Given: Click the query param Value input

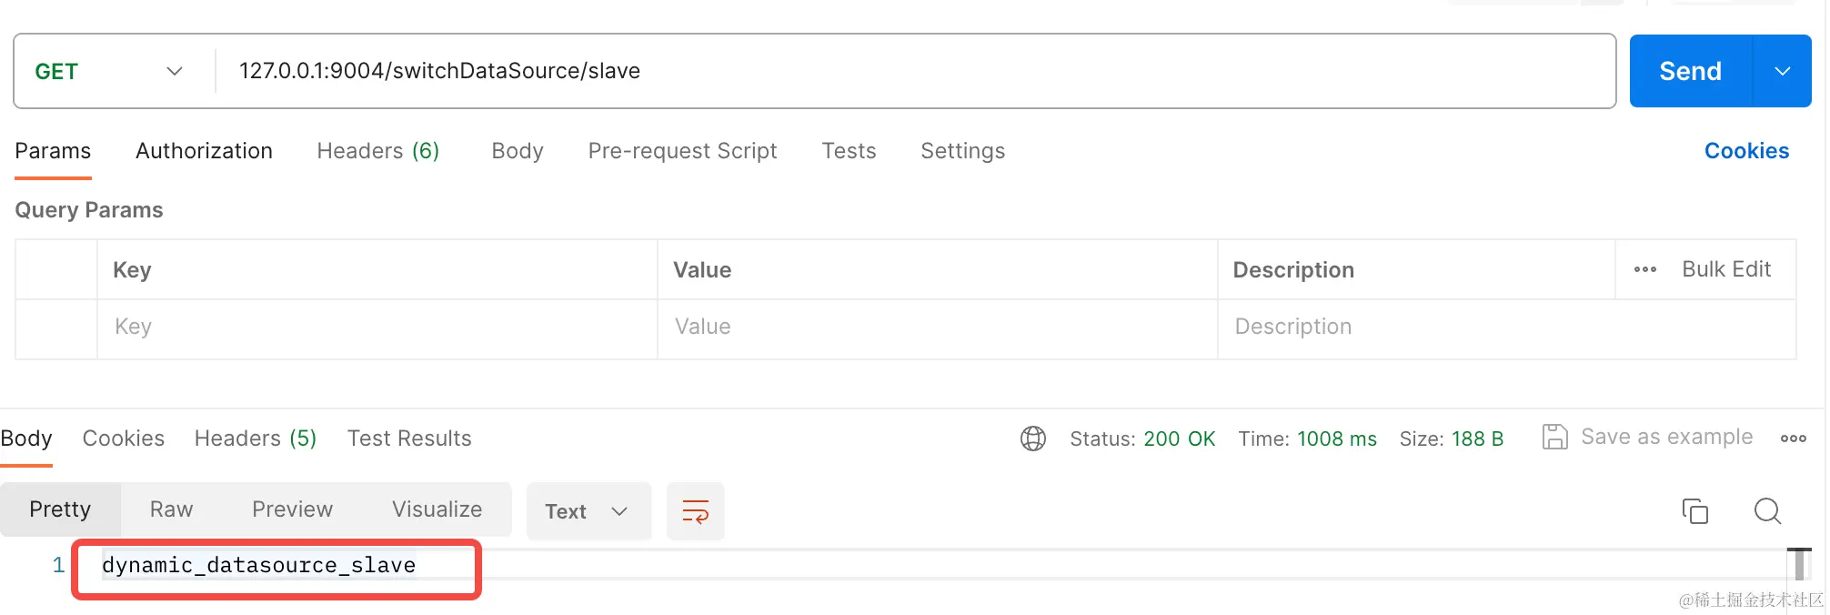Looking at the screenshot, I should 937,328.
